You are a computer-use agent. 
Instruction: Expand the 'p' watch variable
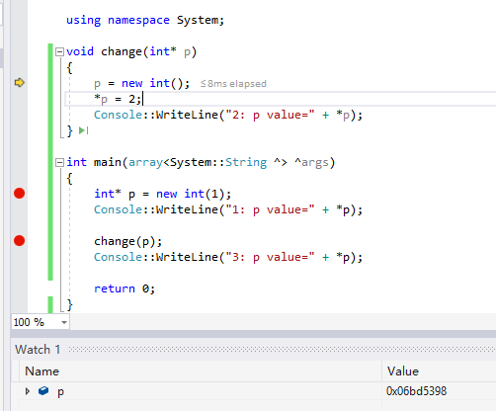click(28, 391)
